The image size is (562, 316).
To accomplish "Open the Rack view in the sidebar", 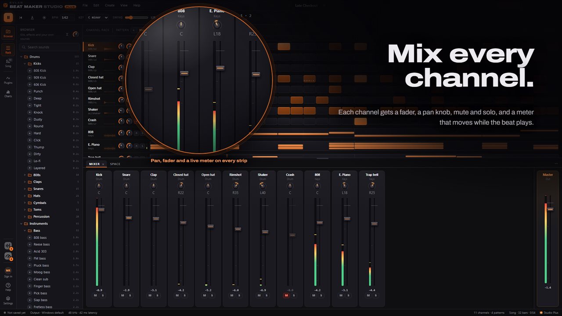I will pyautogui.click(x=8, y=50).
